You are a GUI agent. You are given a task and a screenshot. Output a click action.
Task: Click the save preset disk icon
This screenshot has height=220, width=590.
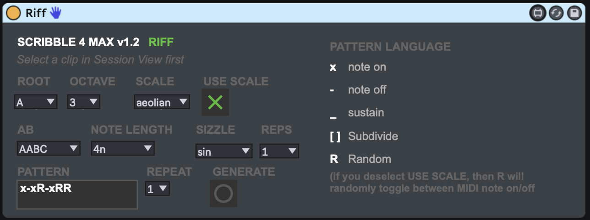click(x=574, y=13)
